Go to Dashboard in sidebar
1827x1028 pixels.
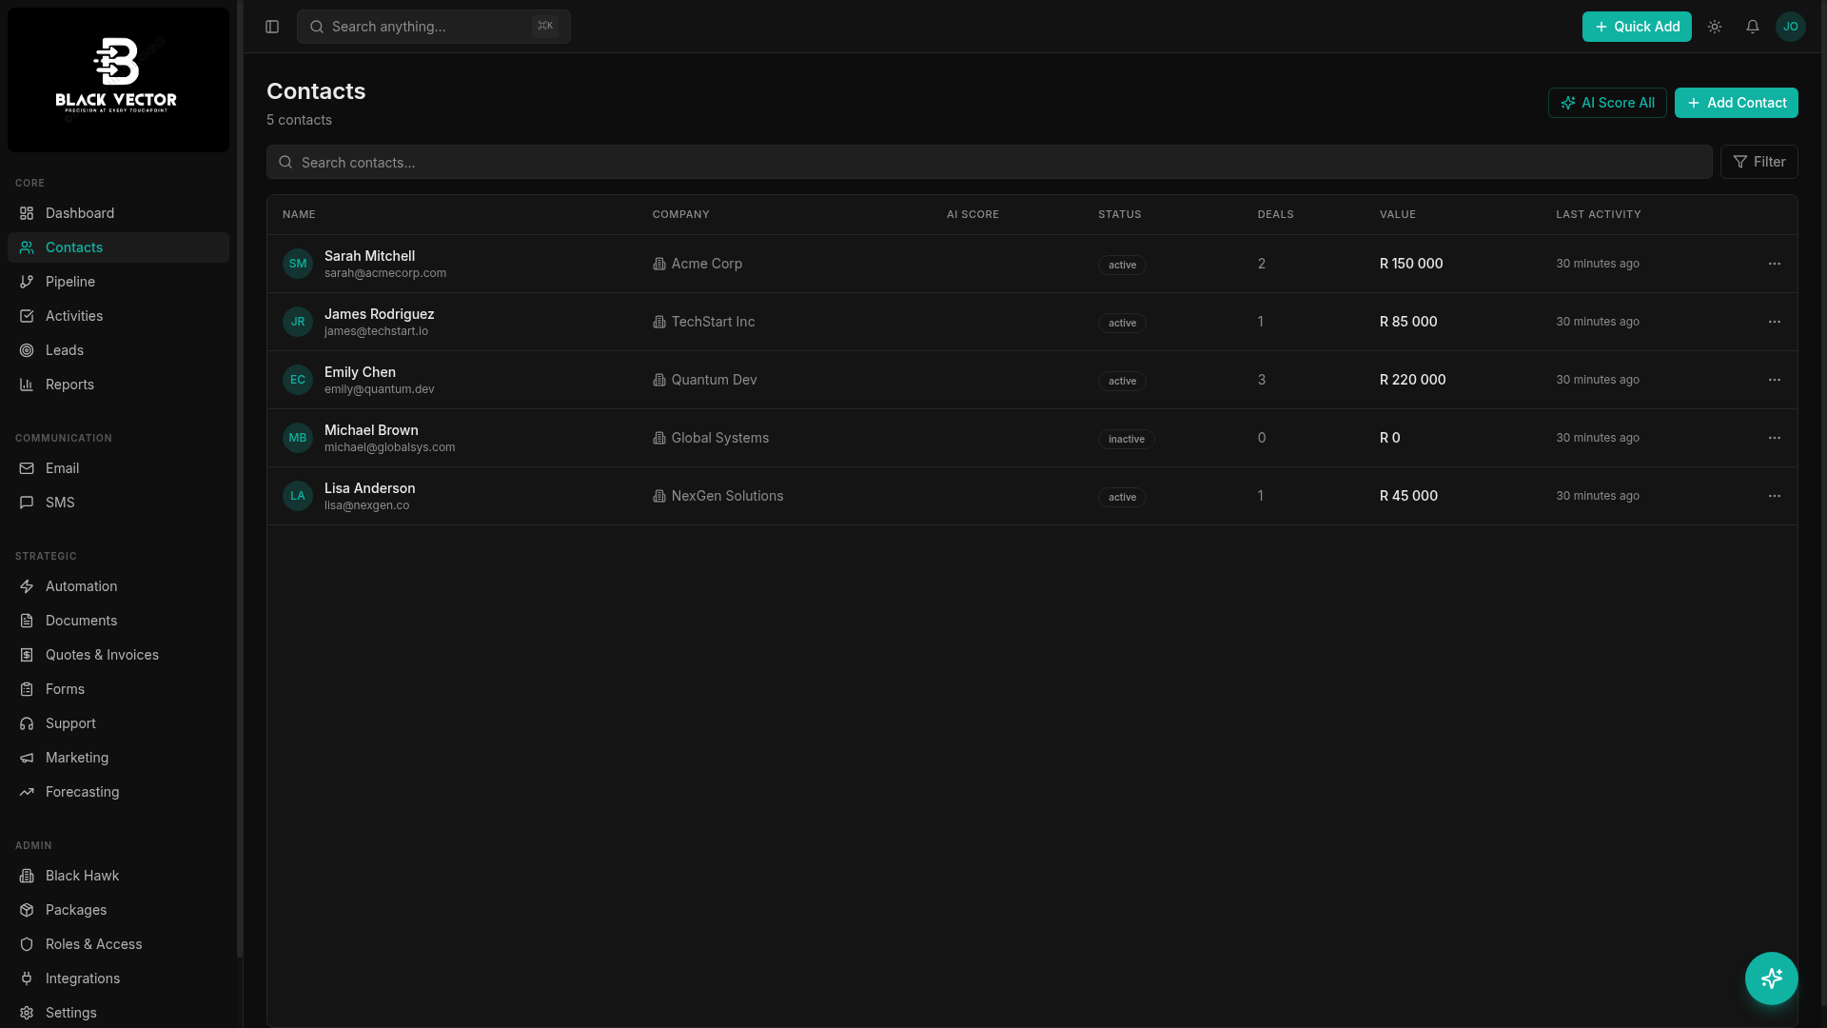[118, 213]
